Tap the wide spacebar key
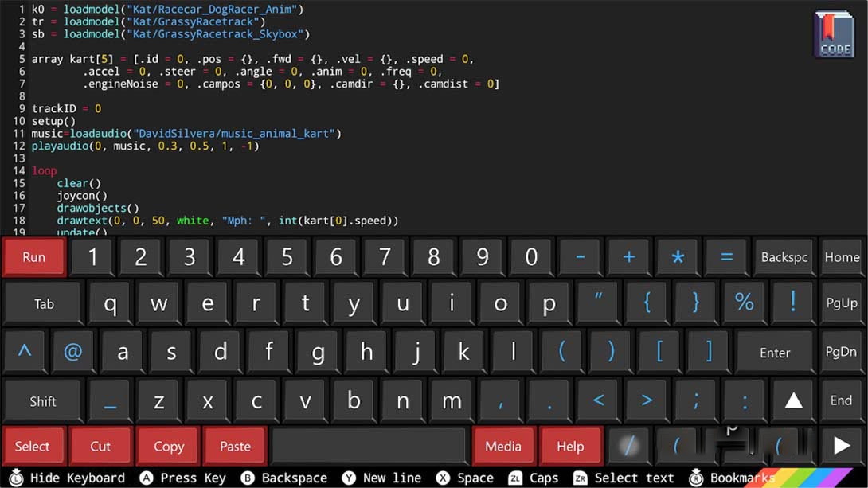 [369, 446]
